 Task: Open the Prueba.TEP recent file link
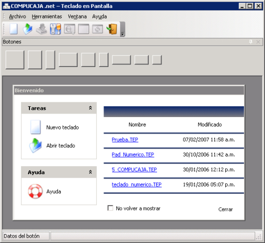(125, 140)
